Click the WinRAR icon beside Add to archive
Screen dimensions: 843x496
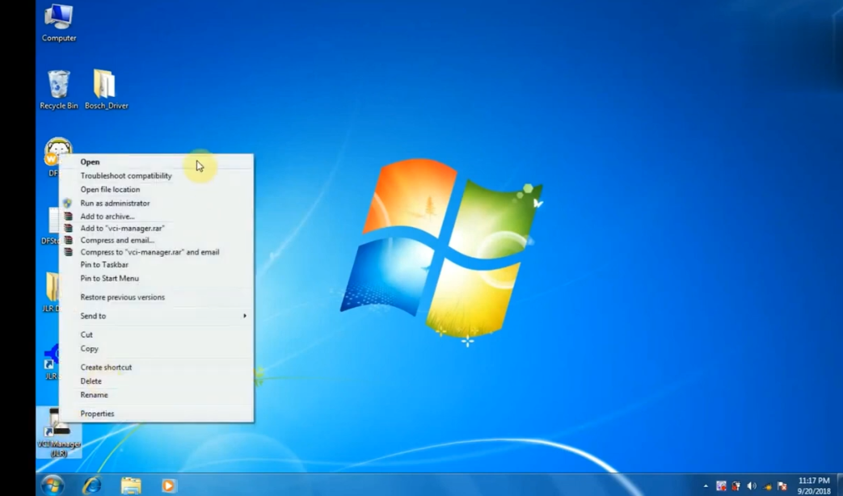[68, 216]
